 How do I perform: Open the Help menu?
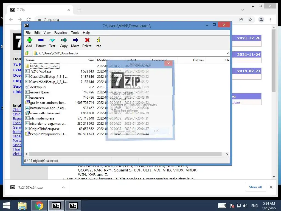coord(86,33)
